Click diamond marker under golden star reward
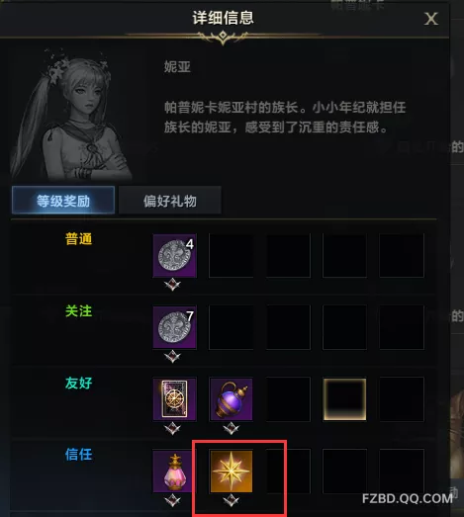464x517 pixels. [231, 500]
